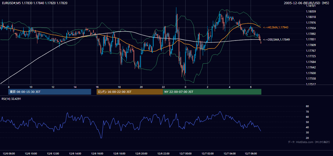Select the 2005-12-06 のEUR/USD（M5） title
Image resolution: width=333 pixels, height=156 pixels.
[x=306, y=3]
